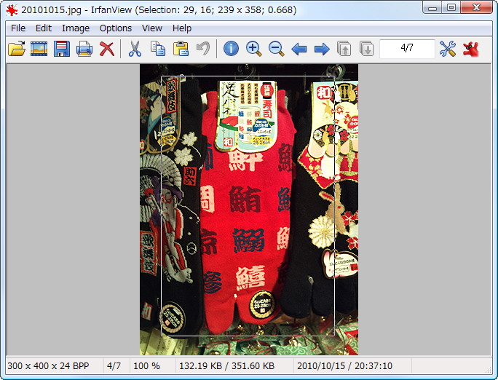Click the previous page up-arrow icon
The image size is (498, 380).
[344, 49]
